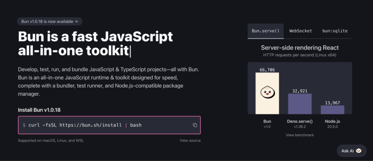This screenshot has width=373, height=161.
Task: Open the Bun v1.0.18 announcement pill
Action: pyautogui.click(x=50, y=21)
